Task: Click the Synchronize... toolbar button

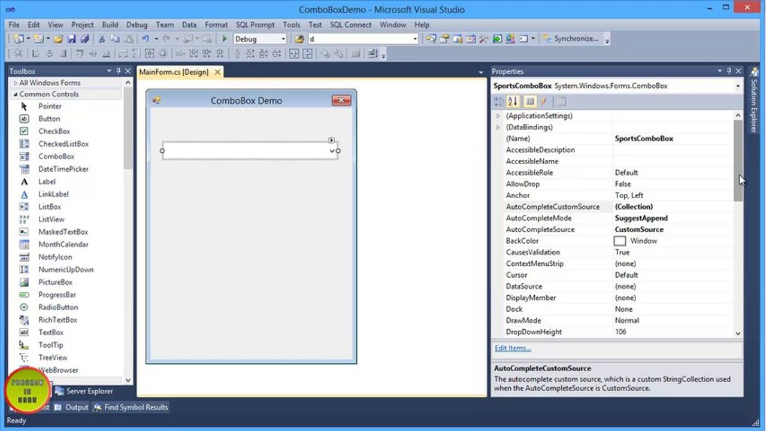Action: (x=570, y=39)
